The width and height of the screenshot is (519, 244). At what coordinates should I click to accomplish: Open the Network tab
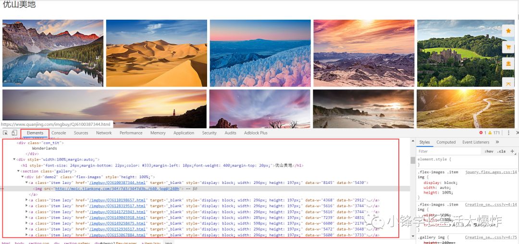click(x=104, y=133)
